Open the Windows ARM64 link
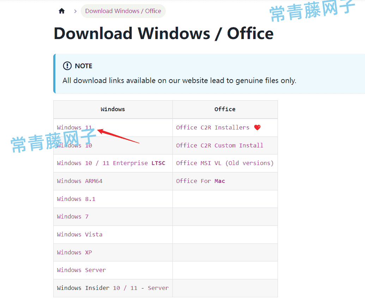Viewport: 365px width, 304px height. (x=80, y=181)
